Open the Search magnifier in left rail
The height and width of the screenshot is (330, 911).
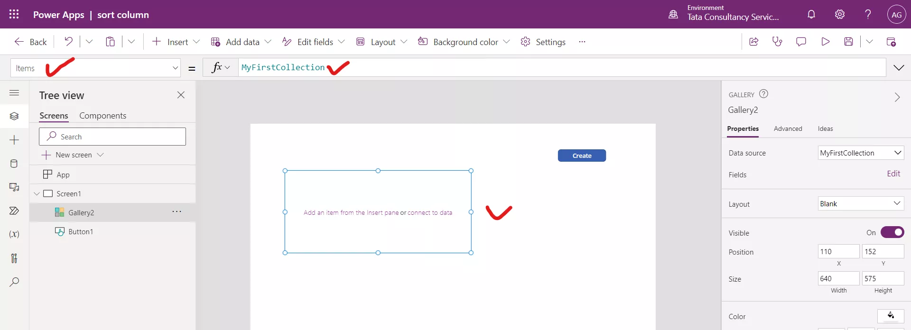(14, 282)
